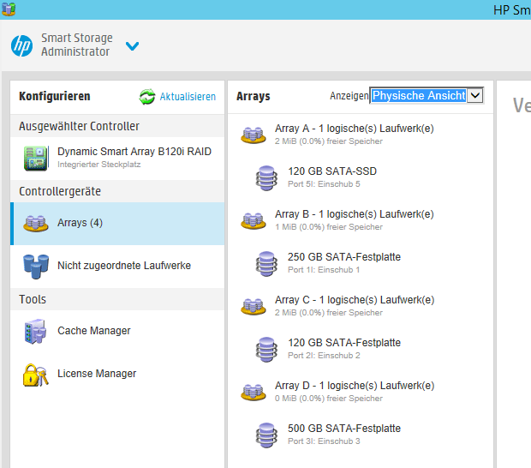Viewport: 531px width, 468px height.
Task: Click the 250 GB SATA-Festplatte drive icon
Action: point(266,264)
